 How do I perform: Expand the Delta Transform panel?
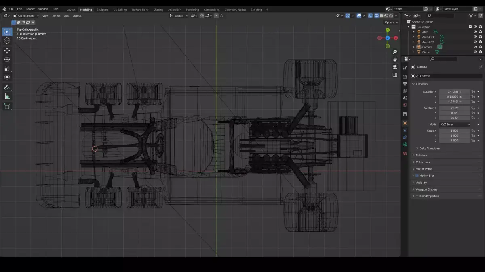point(429,149)
